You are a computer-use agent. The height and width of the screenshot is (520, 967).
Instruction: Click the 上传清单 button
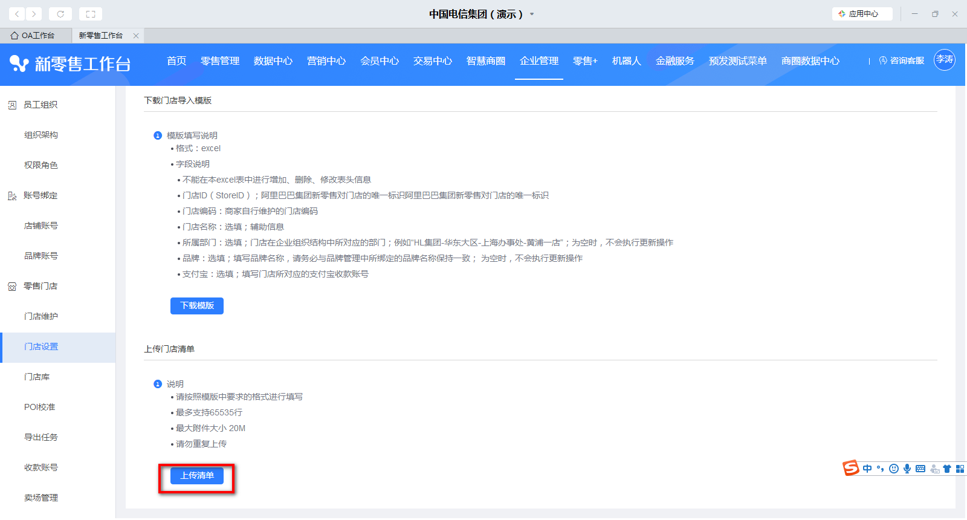tap(197, 476)
